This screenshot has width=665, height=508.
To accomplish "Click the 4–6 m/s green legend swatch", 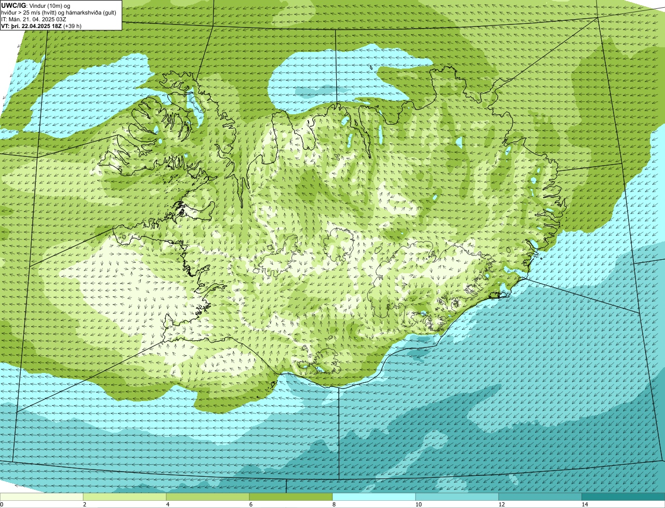I will point(208,497).
